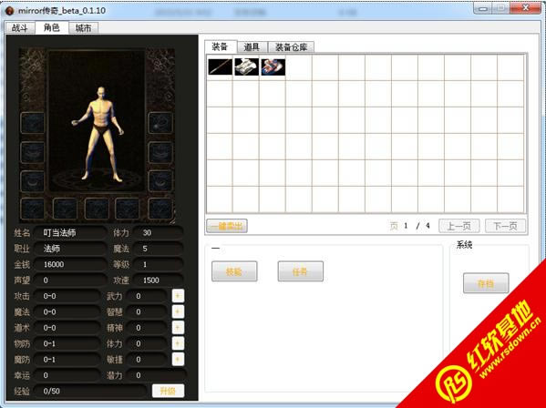The height and width of the screenshot is (408, 546).
Task: Add a point to 武力 stat
Action: [x=178, y=296]
